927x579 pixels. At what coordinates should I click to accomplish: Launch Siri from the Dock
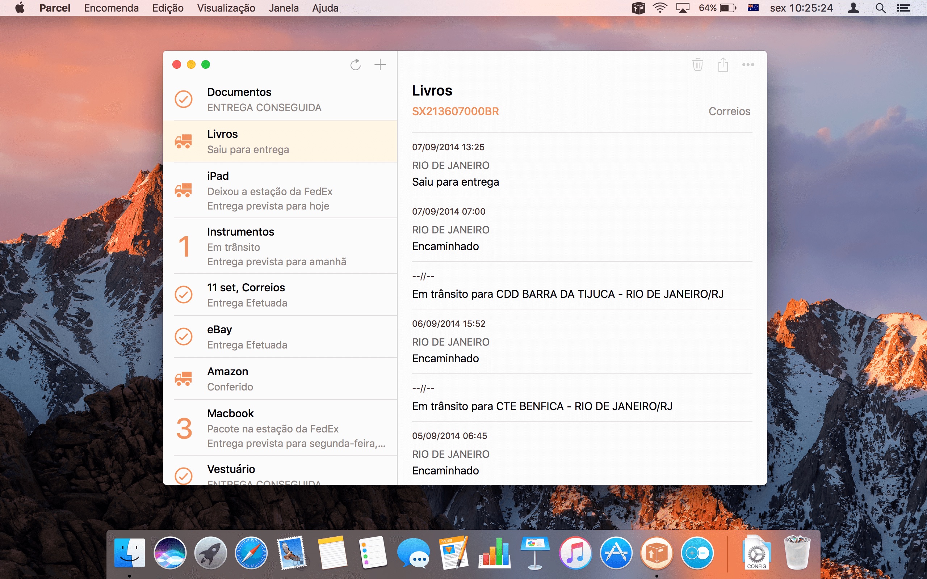point(170,553)
